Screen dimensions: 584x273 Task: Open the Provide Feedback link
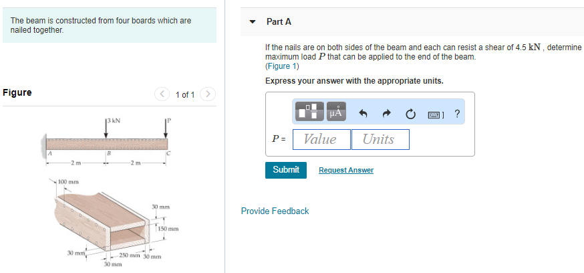pos(275,211)
